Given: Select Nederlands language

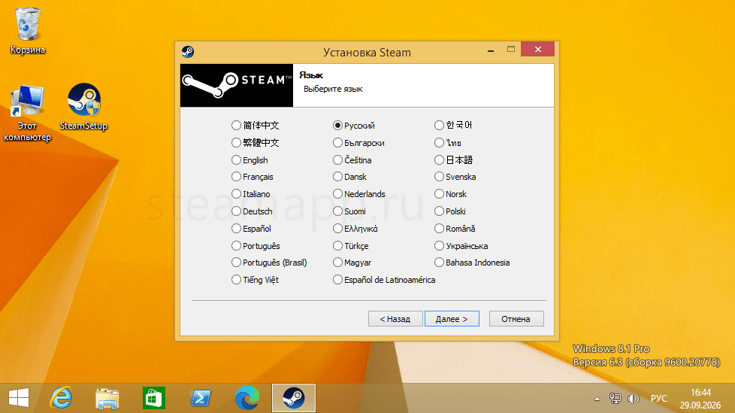Looking at the screenshot, I should [359, 194].
